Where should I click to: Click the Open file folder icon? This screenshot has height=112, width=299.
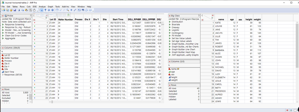pyautogui.click(x=11, y=10)
